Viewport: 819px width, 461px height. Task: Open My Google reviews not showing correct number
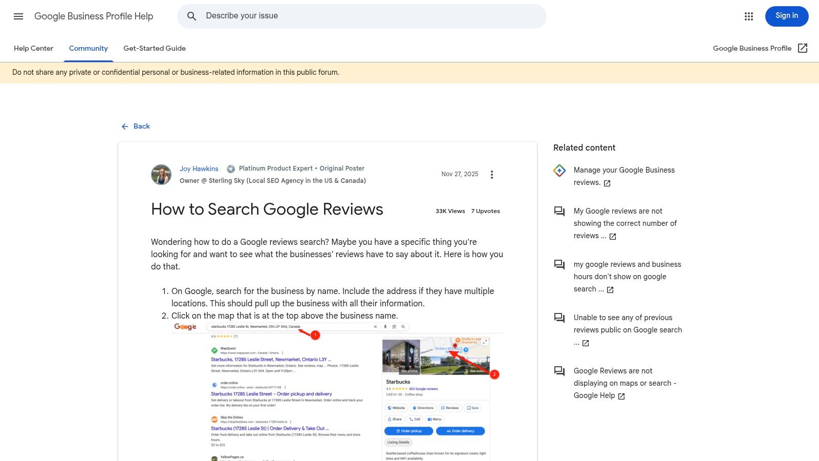(x=625, y=223)
